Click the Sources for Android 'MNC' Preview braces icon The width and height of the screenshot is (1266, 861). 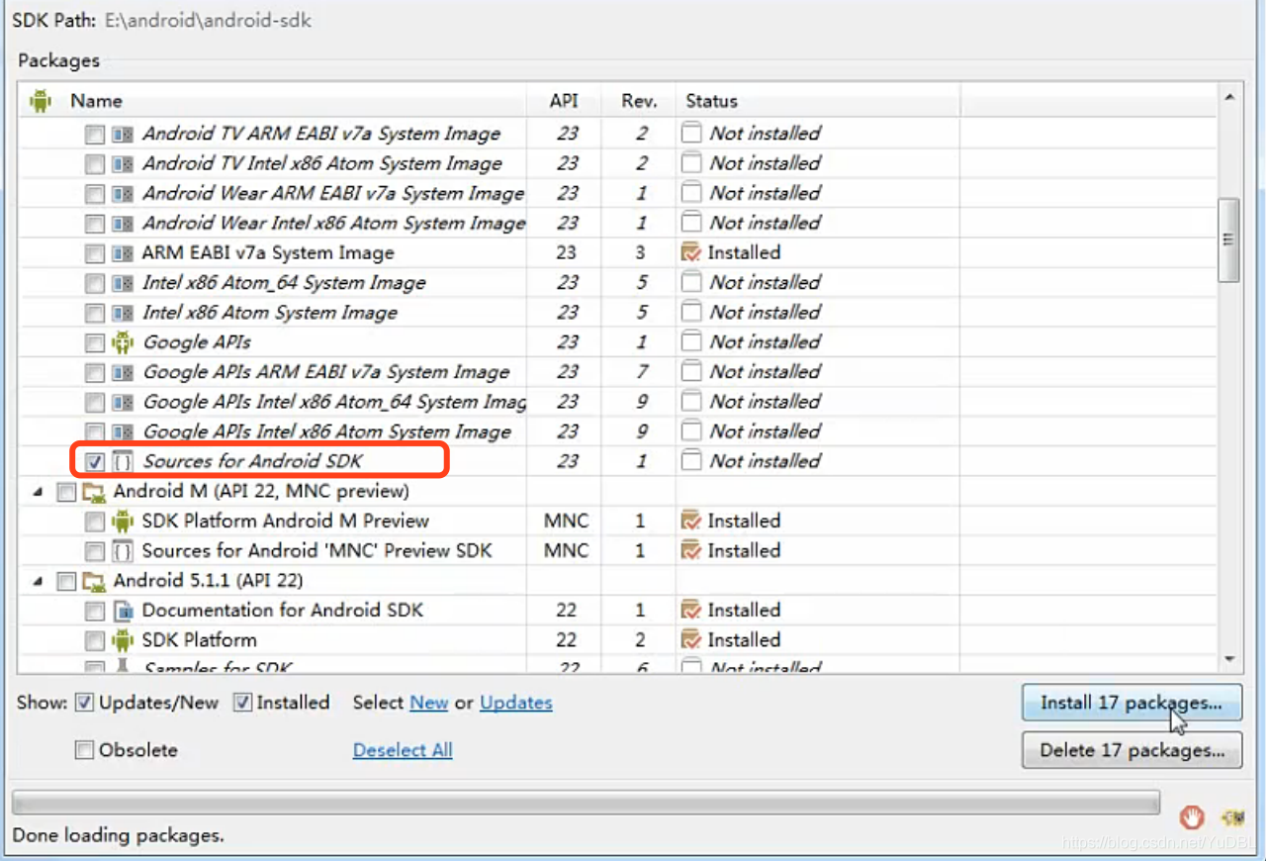point(123,551)
